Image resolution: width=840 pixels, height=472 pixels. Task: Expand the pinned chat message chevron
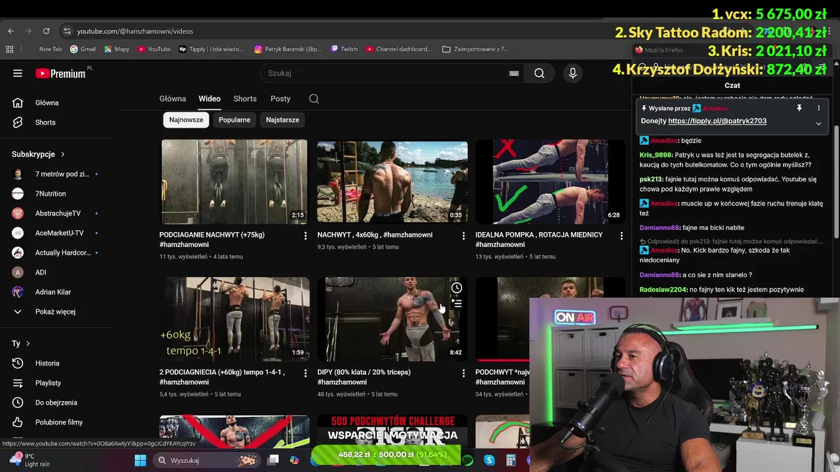(818, 123)
